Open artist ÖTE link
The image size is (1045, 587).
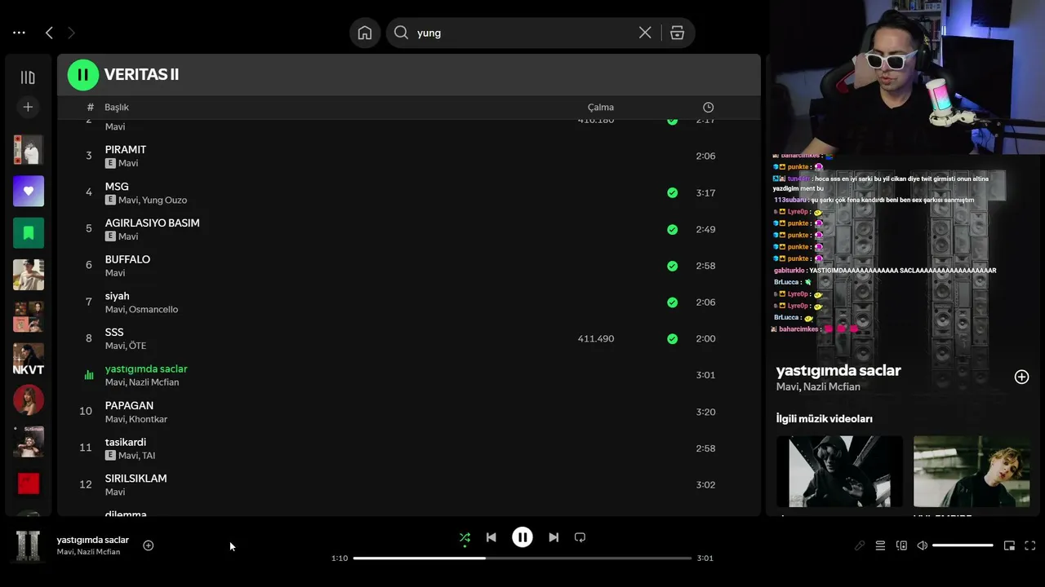pos(137,346)
